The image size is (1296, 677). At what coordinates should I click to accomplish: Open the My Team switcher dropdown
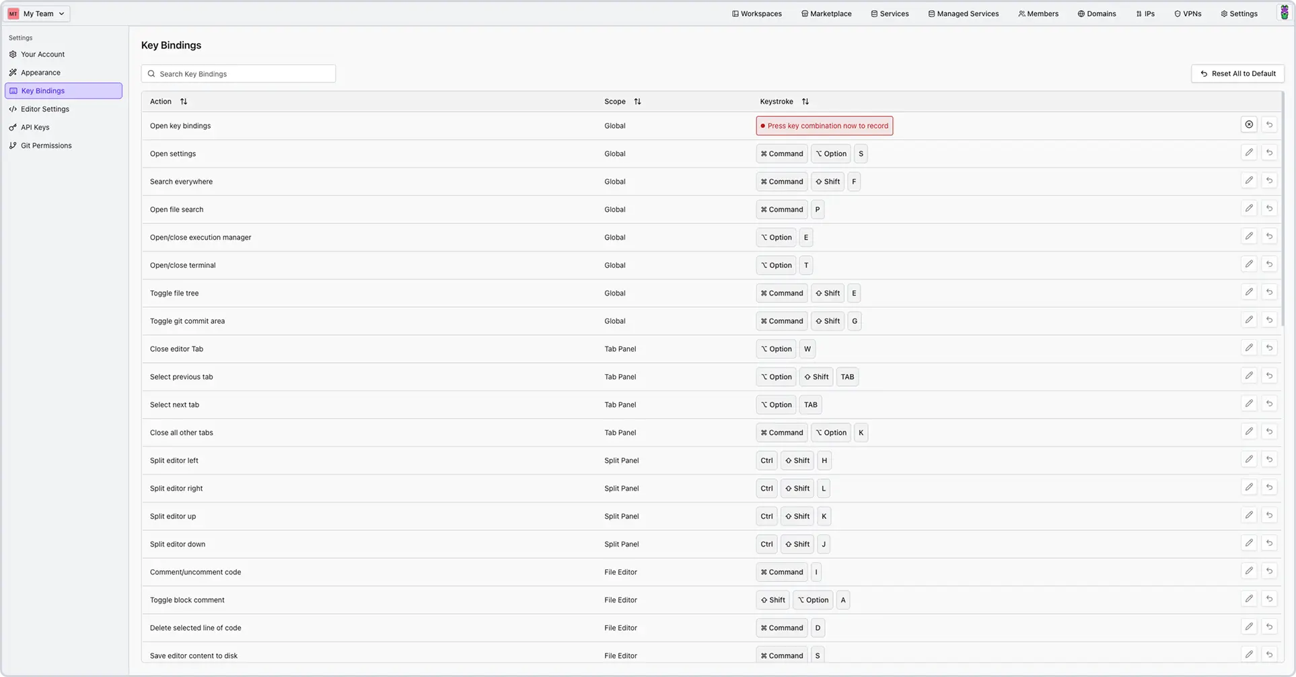point(37,13)
